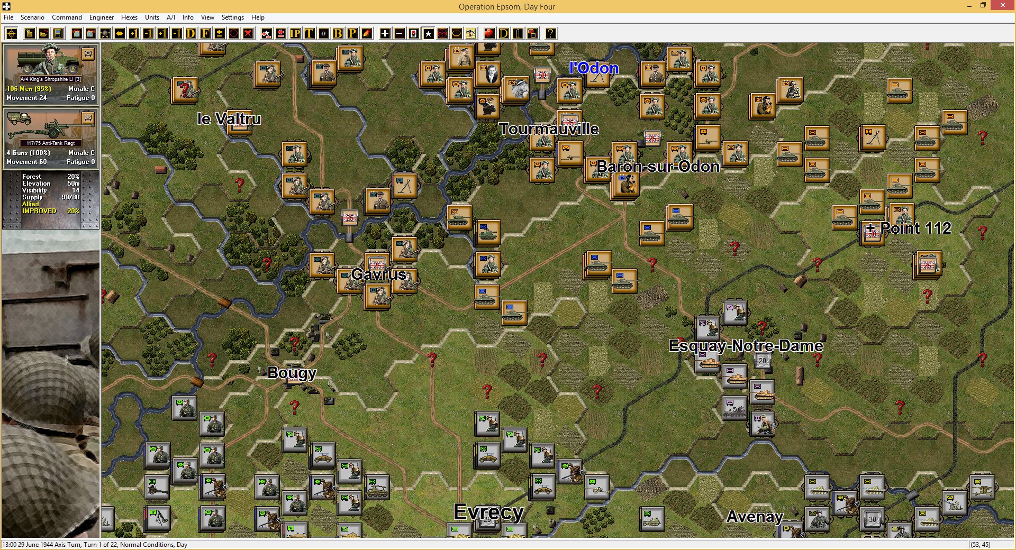
Task: Click the yellow B toolbar button
Action: pyautogui.click(x=338, y=34)
